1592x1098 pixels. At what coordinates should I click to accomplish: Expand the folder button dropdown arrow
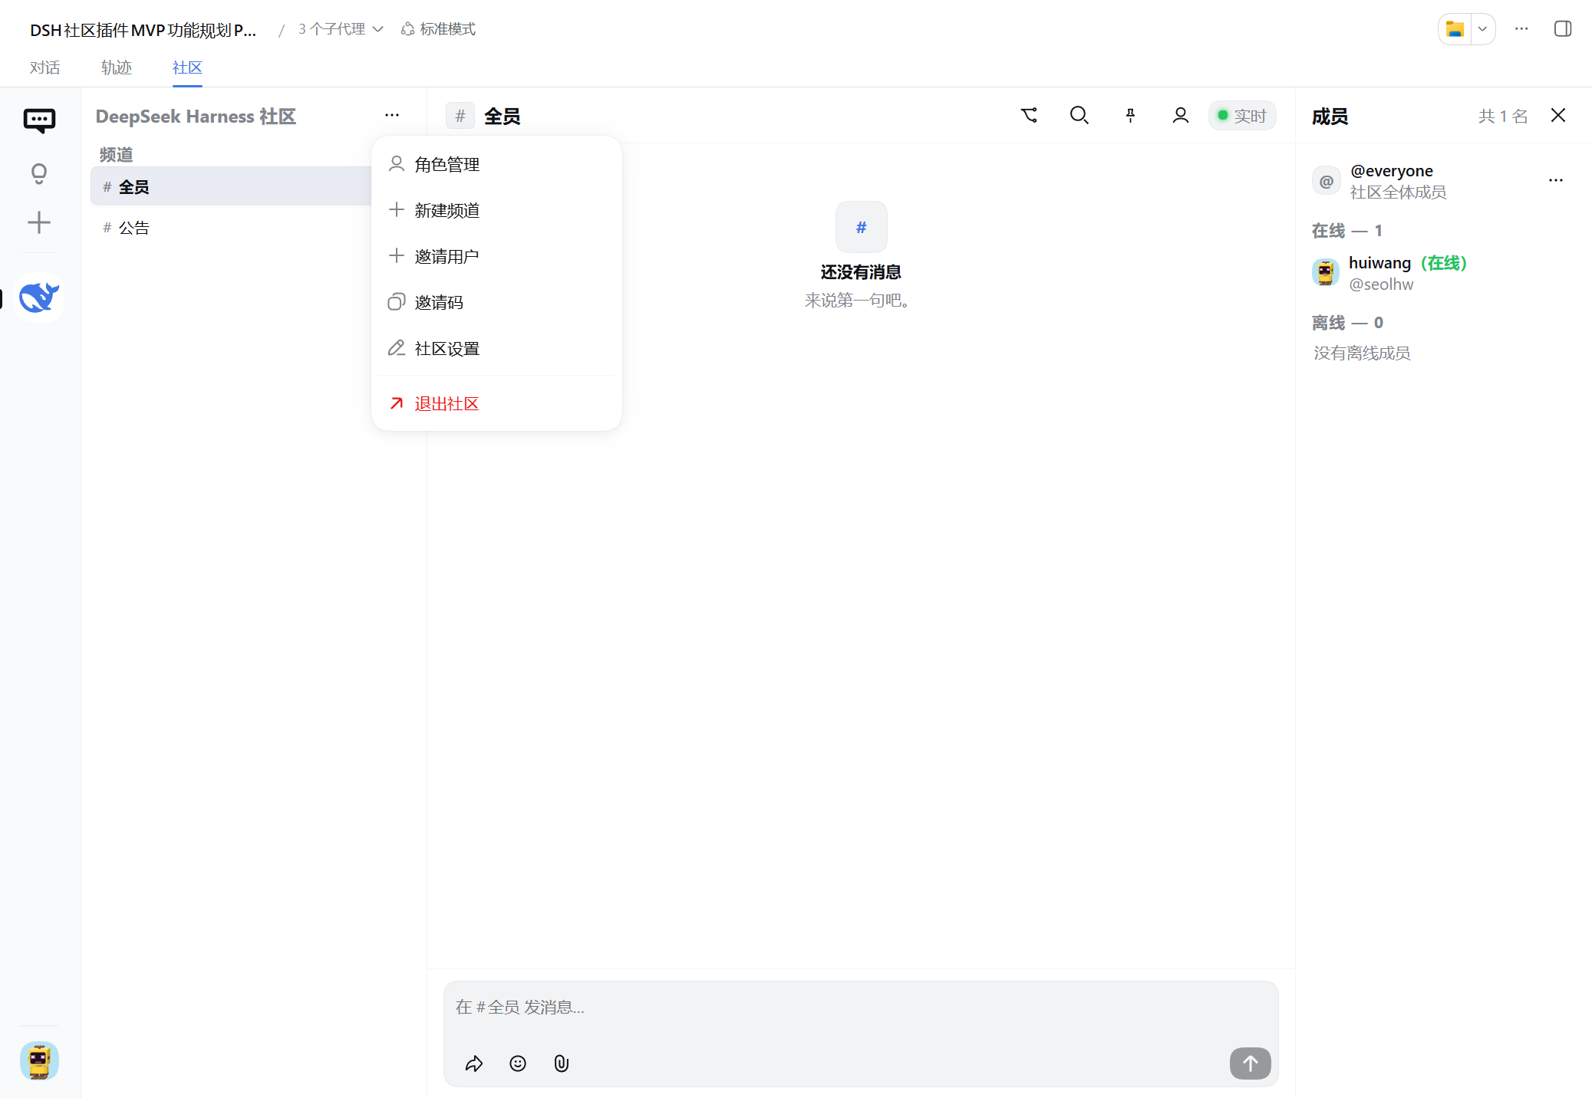tap(1483, 29)
